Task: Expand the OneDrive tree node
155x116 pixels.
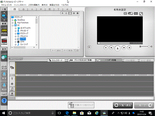Action: coord(13,20)
